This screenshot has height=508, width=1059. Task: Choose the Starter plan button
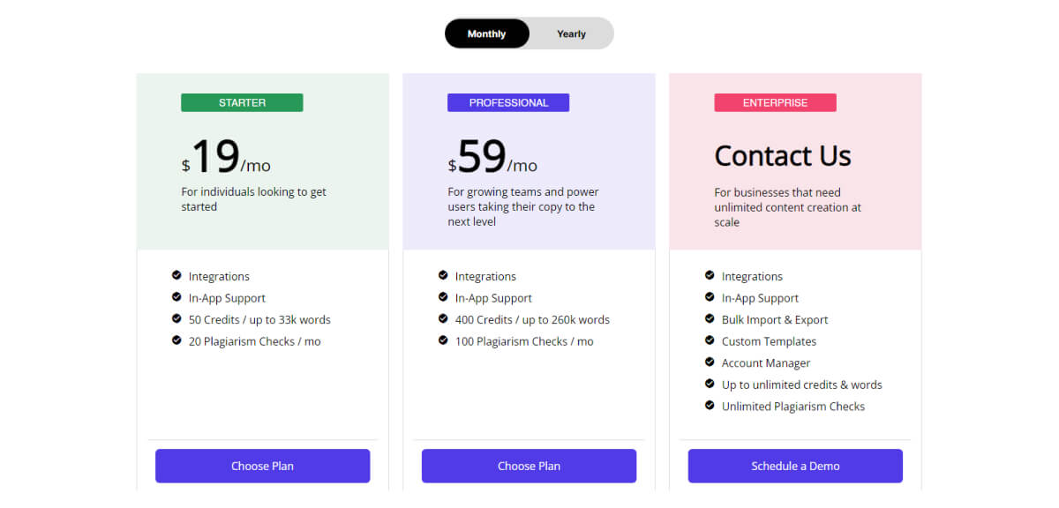[262, 466]
